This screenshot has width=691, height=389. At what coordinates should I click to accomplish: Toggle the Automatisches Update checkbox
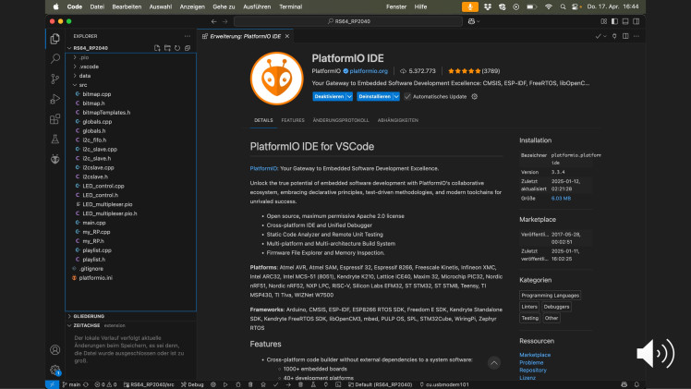coord(407,96)
